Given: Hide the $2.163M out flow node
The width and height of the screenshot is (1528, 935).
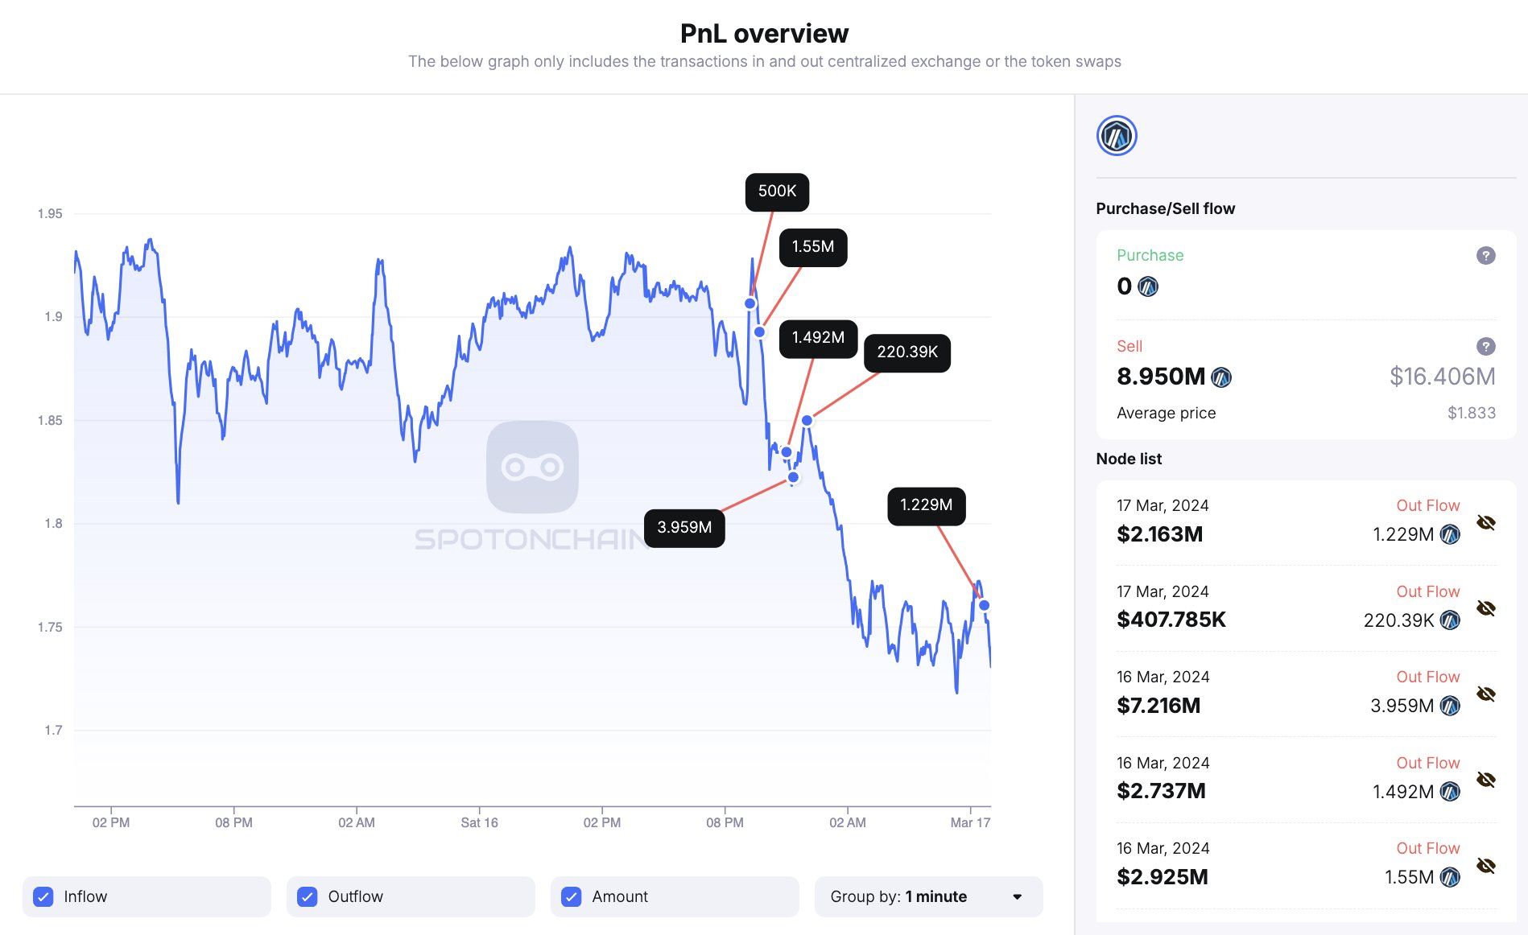Looking at the screenshot, I should click(1485, 523).
